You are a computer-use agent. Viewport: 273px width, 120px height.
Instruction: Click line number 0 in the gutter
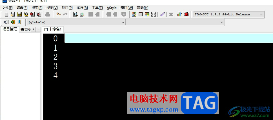[x=56, y=38]
